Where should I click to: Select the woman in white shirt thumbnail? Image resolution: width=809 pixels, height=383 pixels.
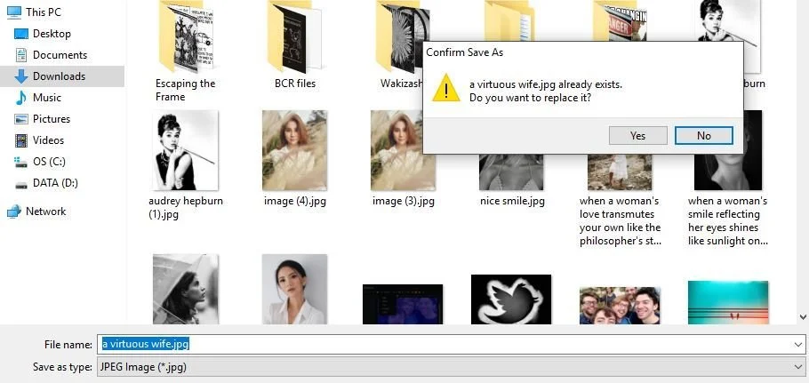294,289
